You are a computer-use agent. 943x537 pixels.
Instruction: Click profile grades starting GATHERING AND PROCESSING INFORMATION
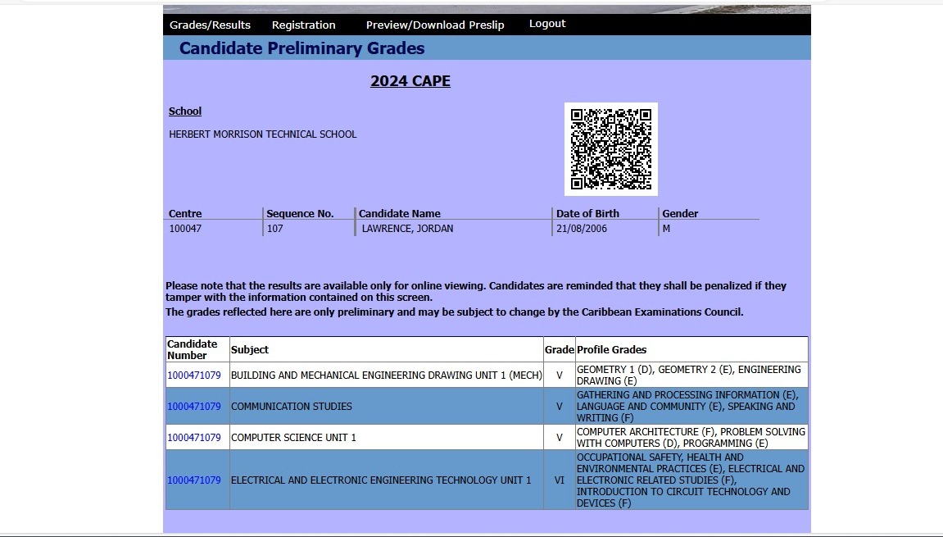[x=688, y=407]
